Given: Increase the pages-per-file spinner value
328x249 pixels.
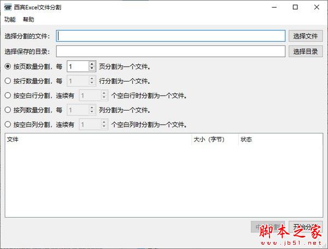Looking at the screenshot, I should click(92, 64).
